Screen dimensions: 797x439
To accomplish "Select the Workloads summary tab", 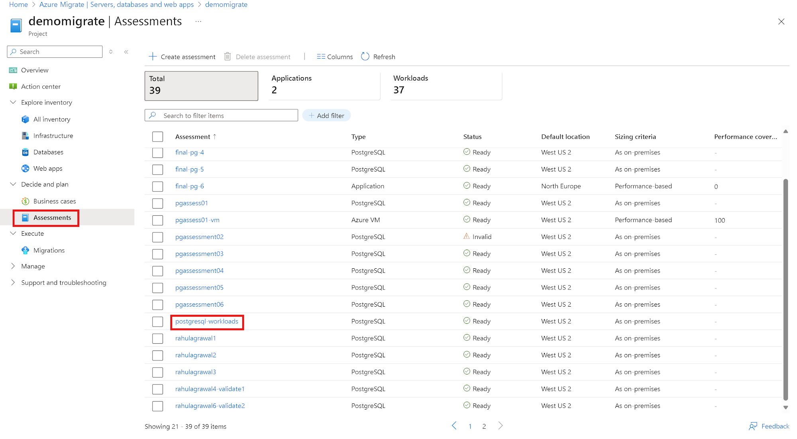I will tap(446, 85).
